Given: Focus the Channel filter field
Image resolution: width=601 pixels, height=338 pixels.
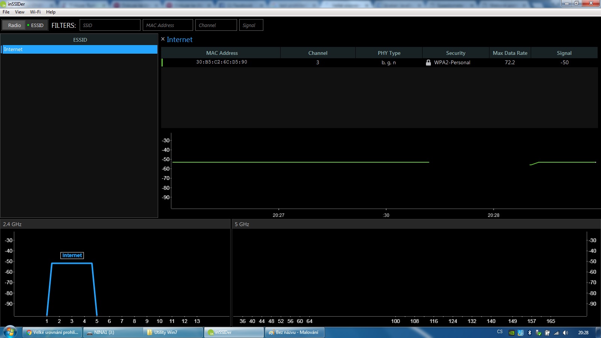Looking at the screenshot, I should (x=216, y=25).
